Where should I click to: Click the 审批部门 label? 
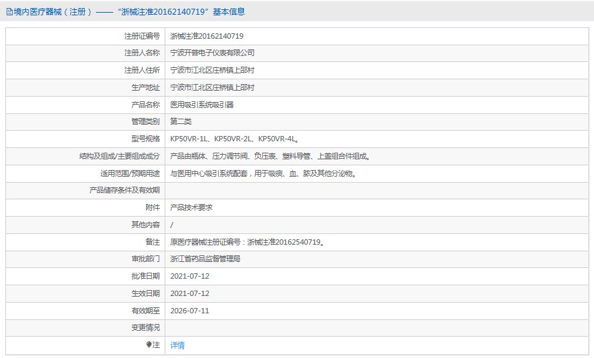[145, 259]
